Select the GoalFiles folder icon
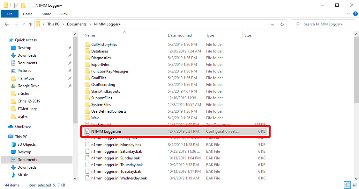Image resolution: width=359 pixels, height=189 pixels. (x=87, y=78)
